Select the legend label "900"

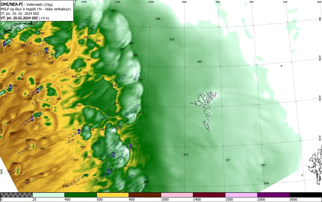pyautogui.click(x=132, y=199)
